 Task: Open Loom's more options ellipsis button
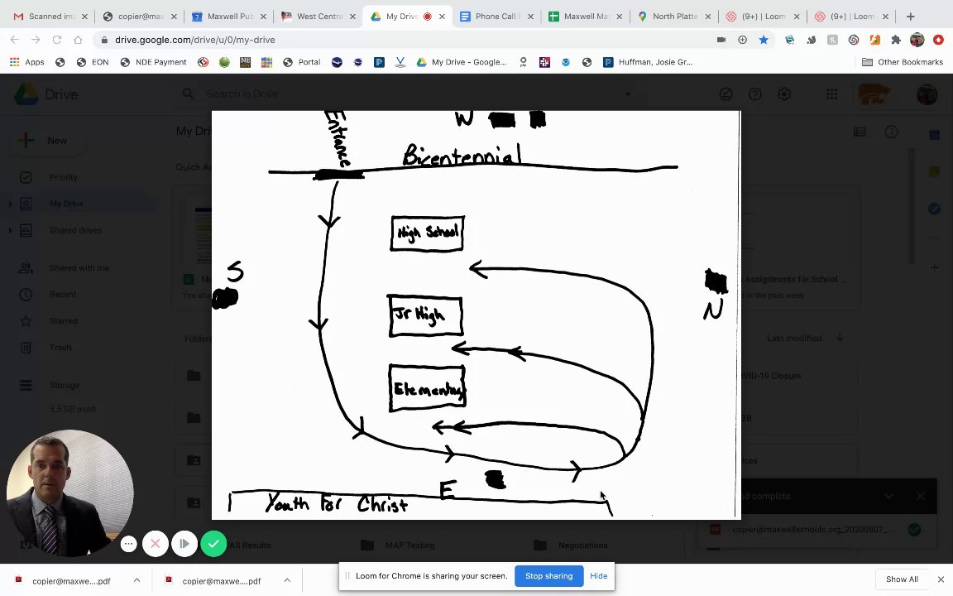pyautogui.click(x=128, y=544)
